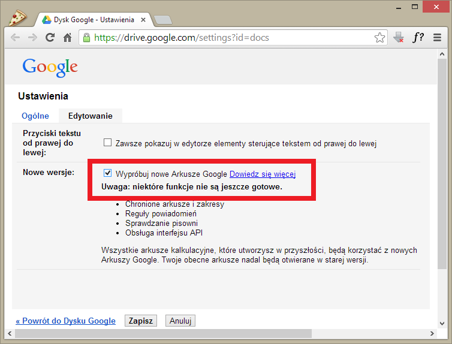Click the horizontal scrollbar left arrow

click(x=10, y=333)
